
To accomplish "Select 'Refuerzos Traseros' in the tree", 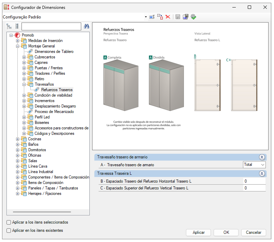I will pos(57,90).
